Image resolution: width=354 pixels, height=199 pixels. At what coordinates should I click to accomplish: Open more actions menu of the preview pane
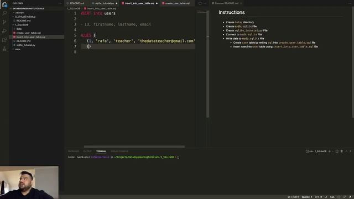[350, 3]
